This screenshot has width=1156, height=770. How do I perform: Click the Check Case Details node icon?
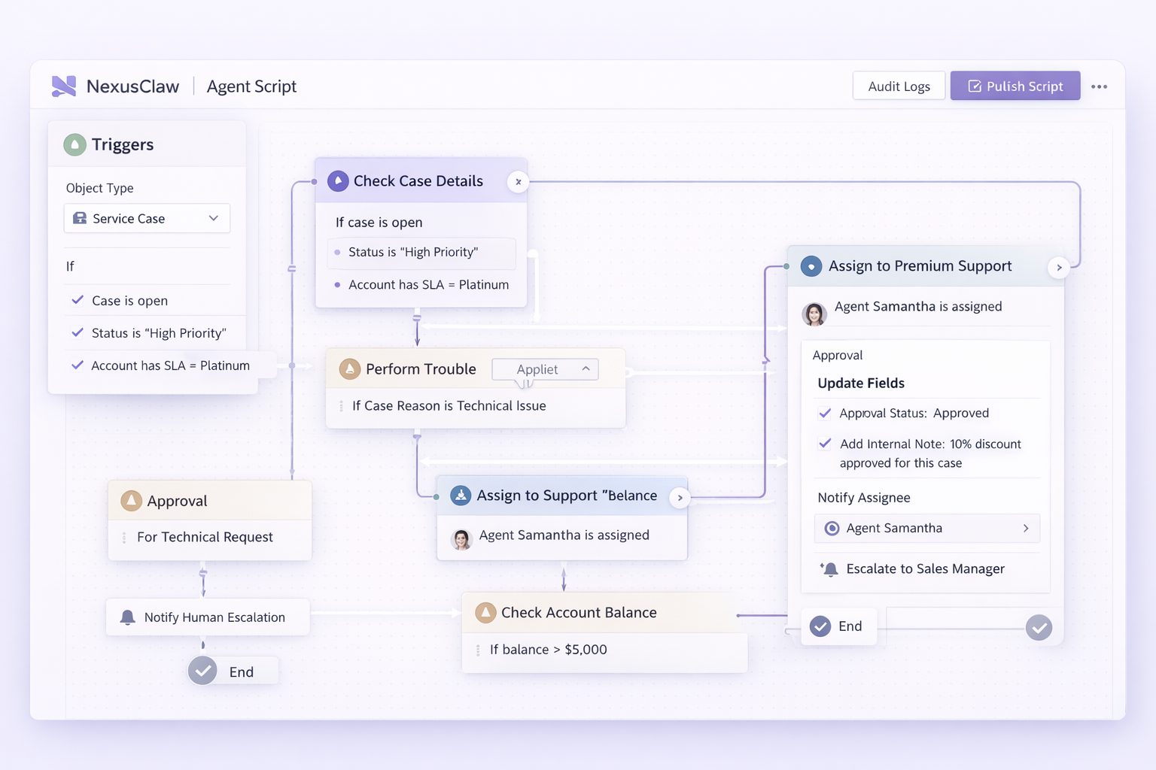pos(338,180)
